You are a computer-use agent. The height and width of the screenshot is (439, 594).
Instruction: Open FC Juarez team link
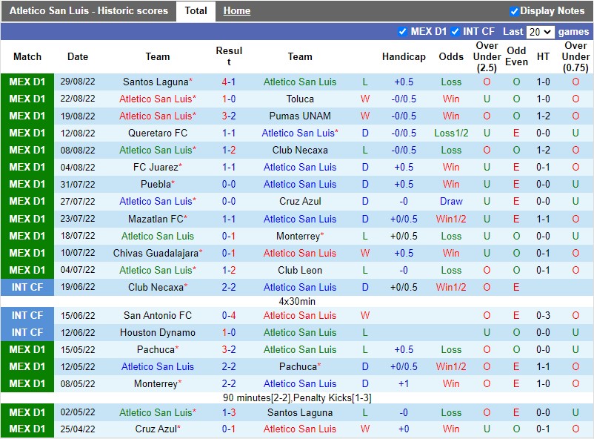point(156,168)
